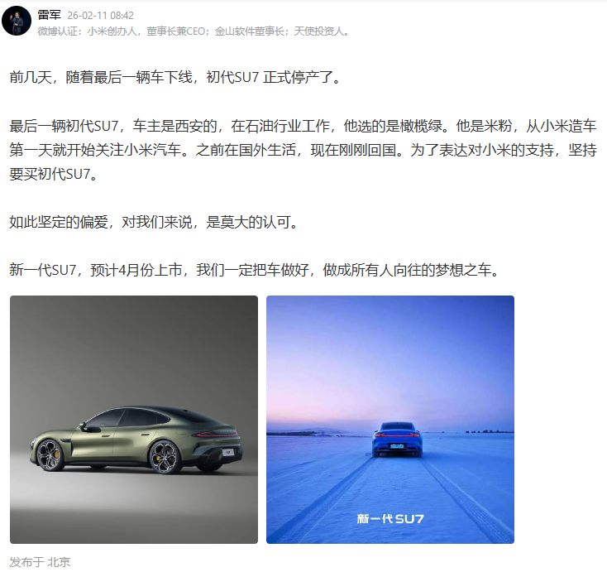Open the post timestamp 26-02-11 08:42

[x=100, y=16]
